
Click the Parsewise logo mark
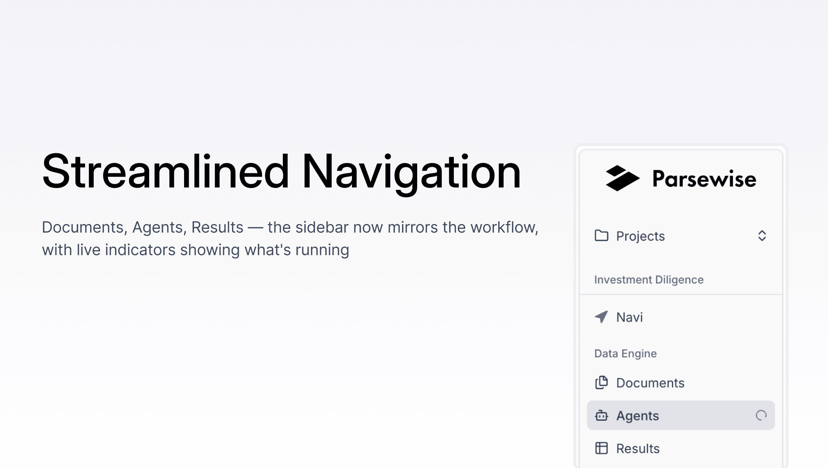tap(622, 178)
